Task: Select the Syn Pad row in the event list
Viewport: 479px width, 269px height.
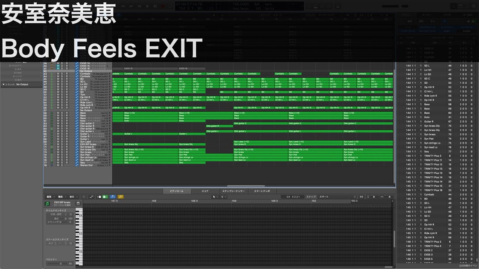Action: pos(437,139)
